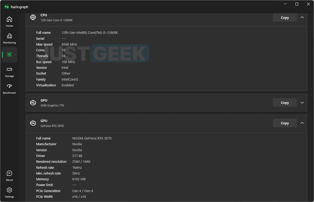Screen dimensions: 314x202
Task: Click the UHD Graphics 770 GPU icon
Action: (x=33, y=103)
